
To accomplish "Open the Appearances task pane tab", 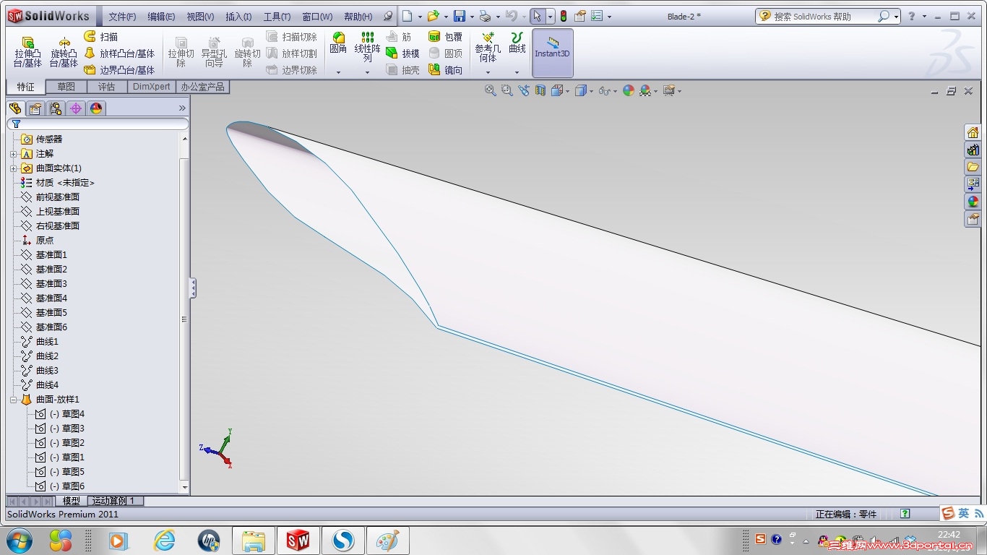I will [973, 202].
